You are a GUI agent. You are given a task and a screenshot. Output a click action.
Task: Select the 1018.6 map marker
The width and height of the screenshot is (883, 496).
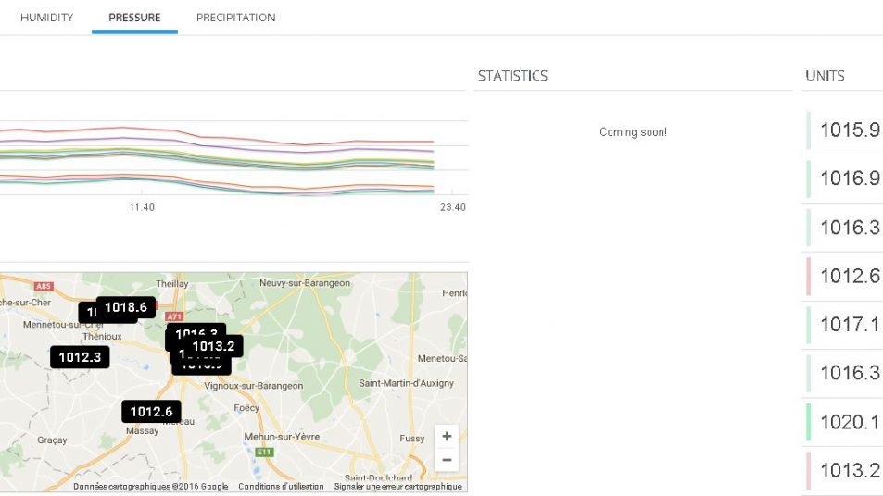(x=126, y=307)
